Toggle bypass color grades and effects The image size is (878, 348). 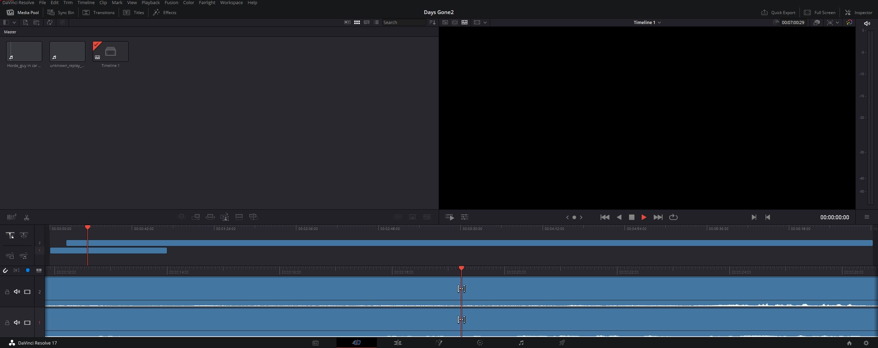[x=849, y=22]
